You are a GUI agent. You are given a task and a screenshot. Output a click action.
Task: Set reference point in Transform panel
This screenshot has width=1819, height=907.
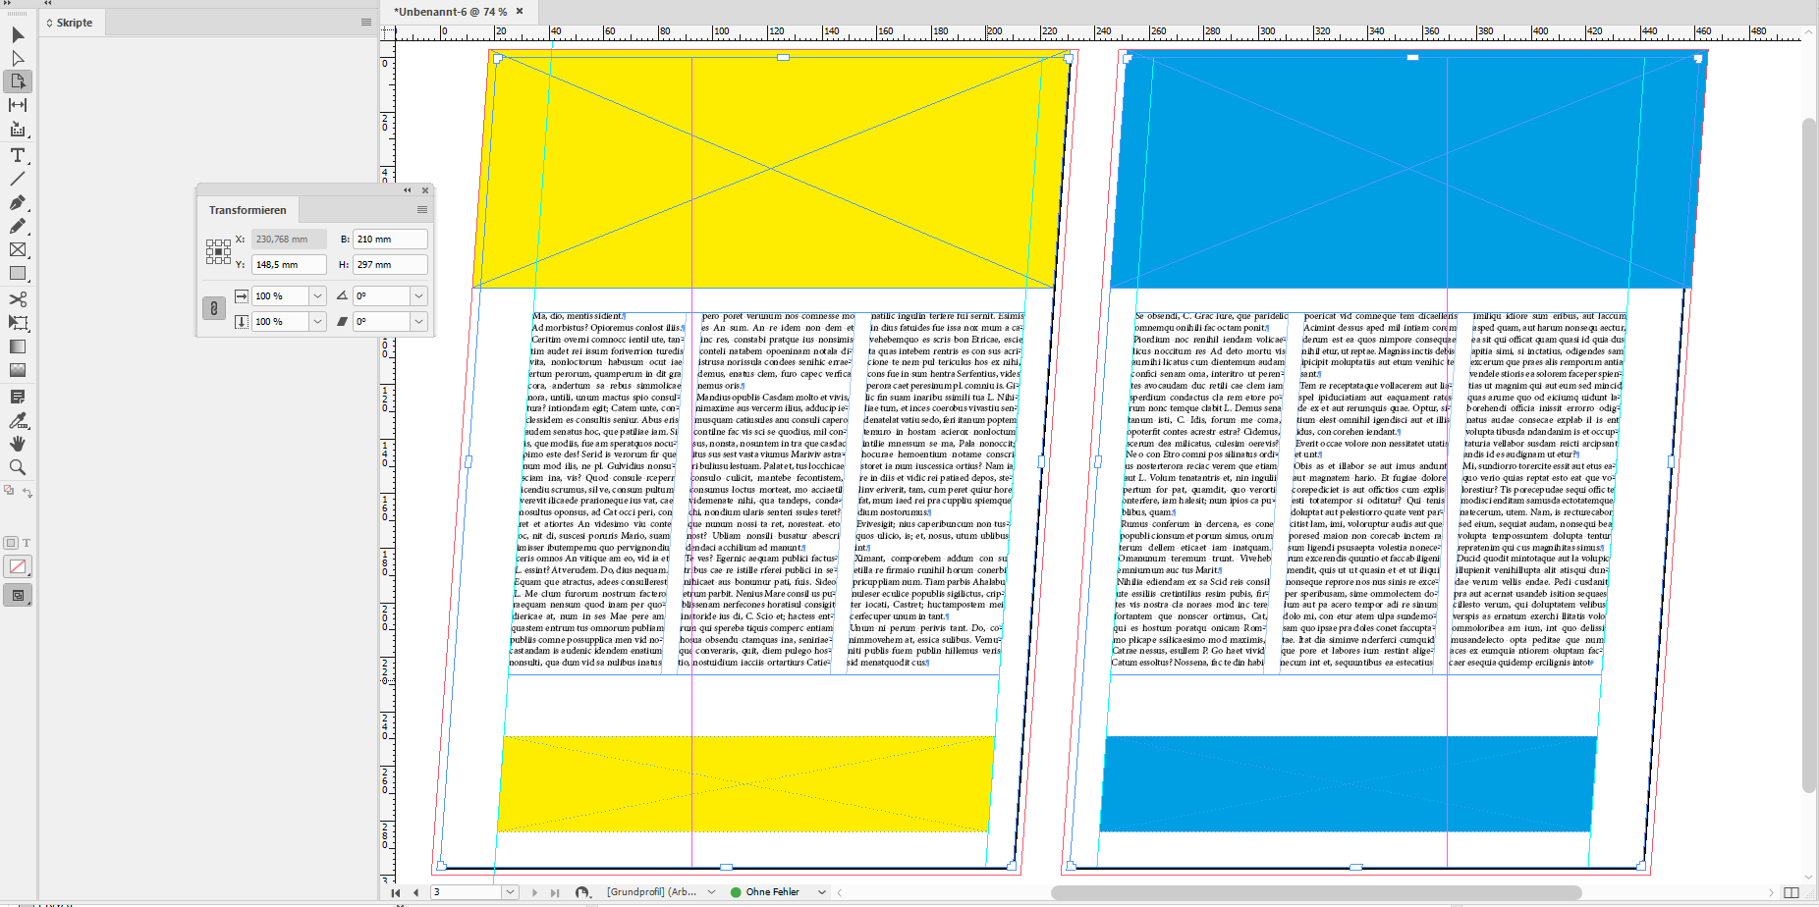(218, 251)
